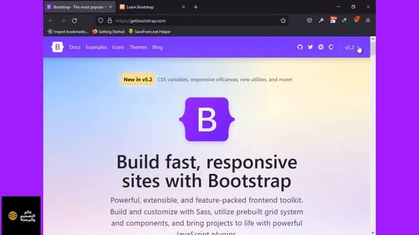Open Import bookmarks bookmark
Screen dimensions: 419x235
pos(68,31)
